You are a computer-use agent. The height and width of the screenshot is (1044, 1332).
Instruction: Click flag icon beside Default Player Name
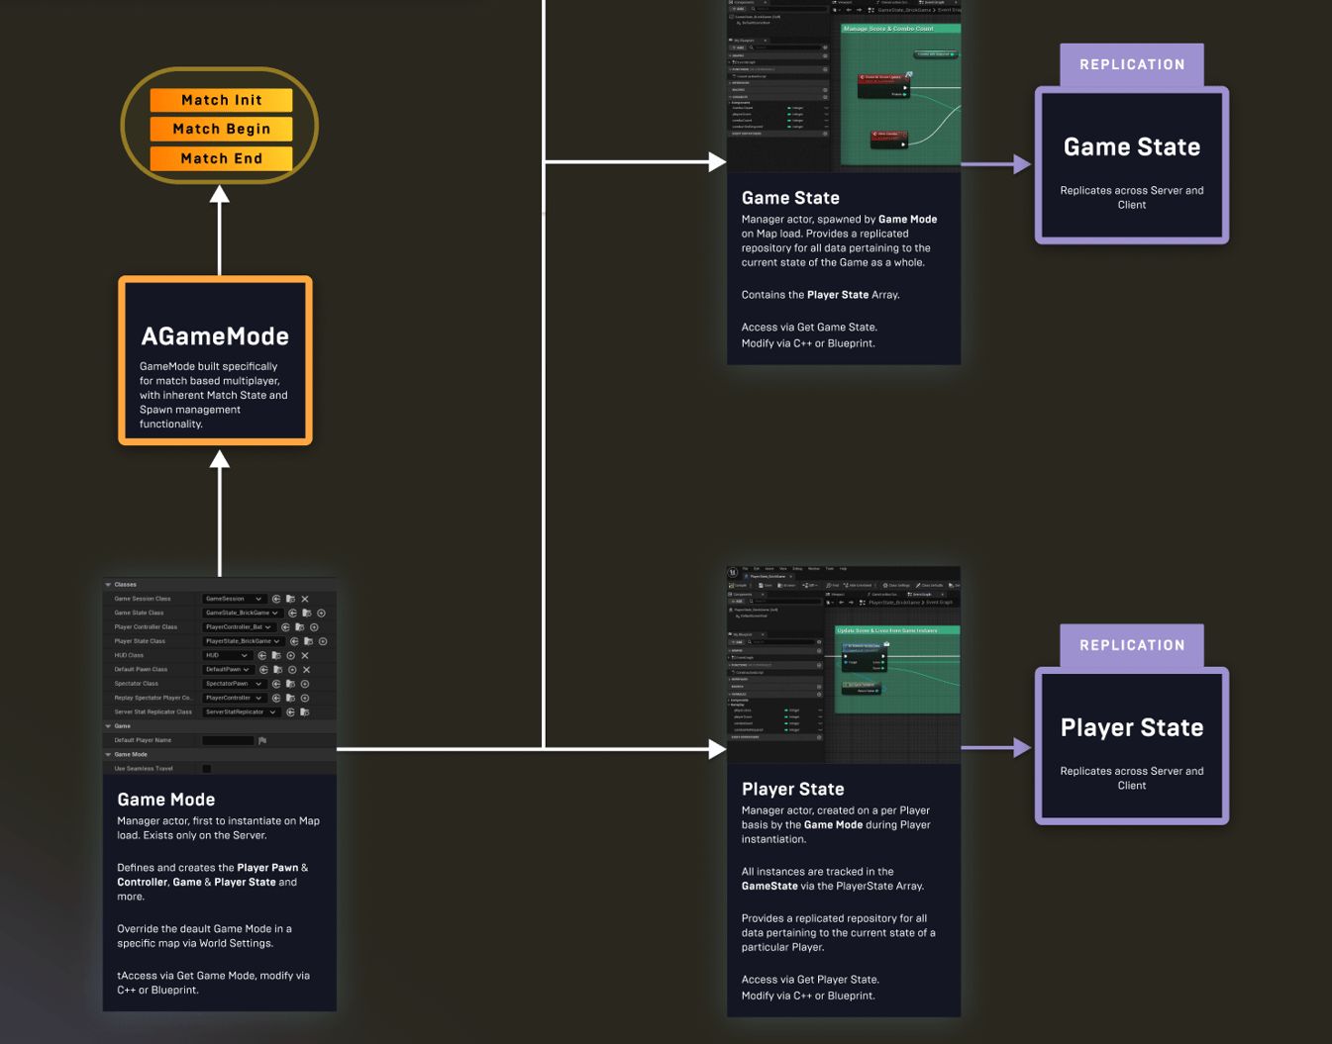tap(262, 740)
